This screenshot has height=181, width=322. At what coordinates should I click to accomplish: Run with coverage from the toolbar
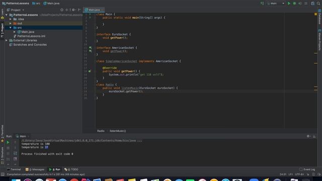click(x=300, y=4)
